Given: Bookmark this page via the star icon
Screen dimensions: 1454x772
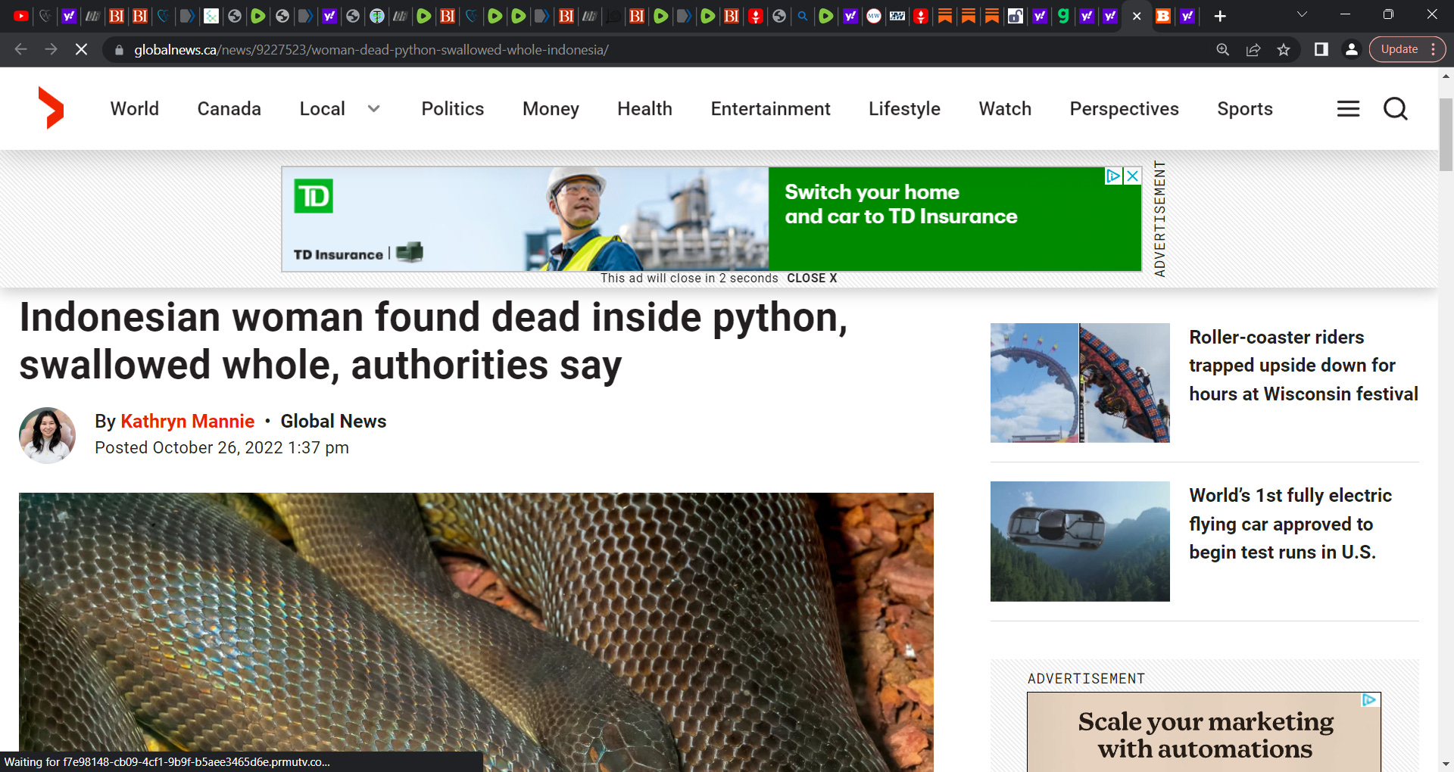Looking at the screenshot, I should click(1283, 49).
